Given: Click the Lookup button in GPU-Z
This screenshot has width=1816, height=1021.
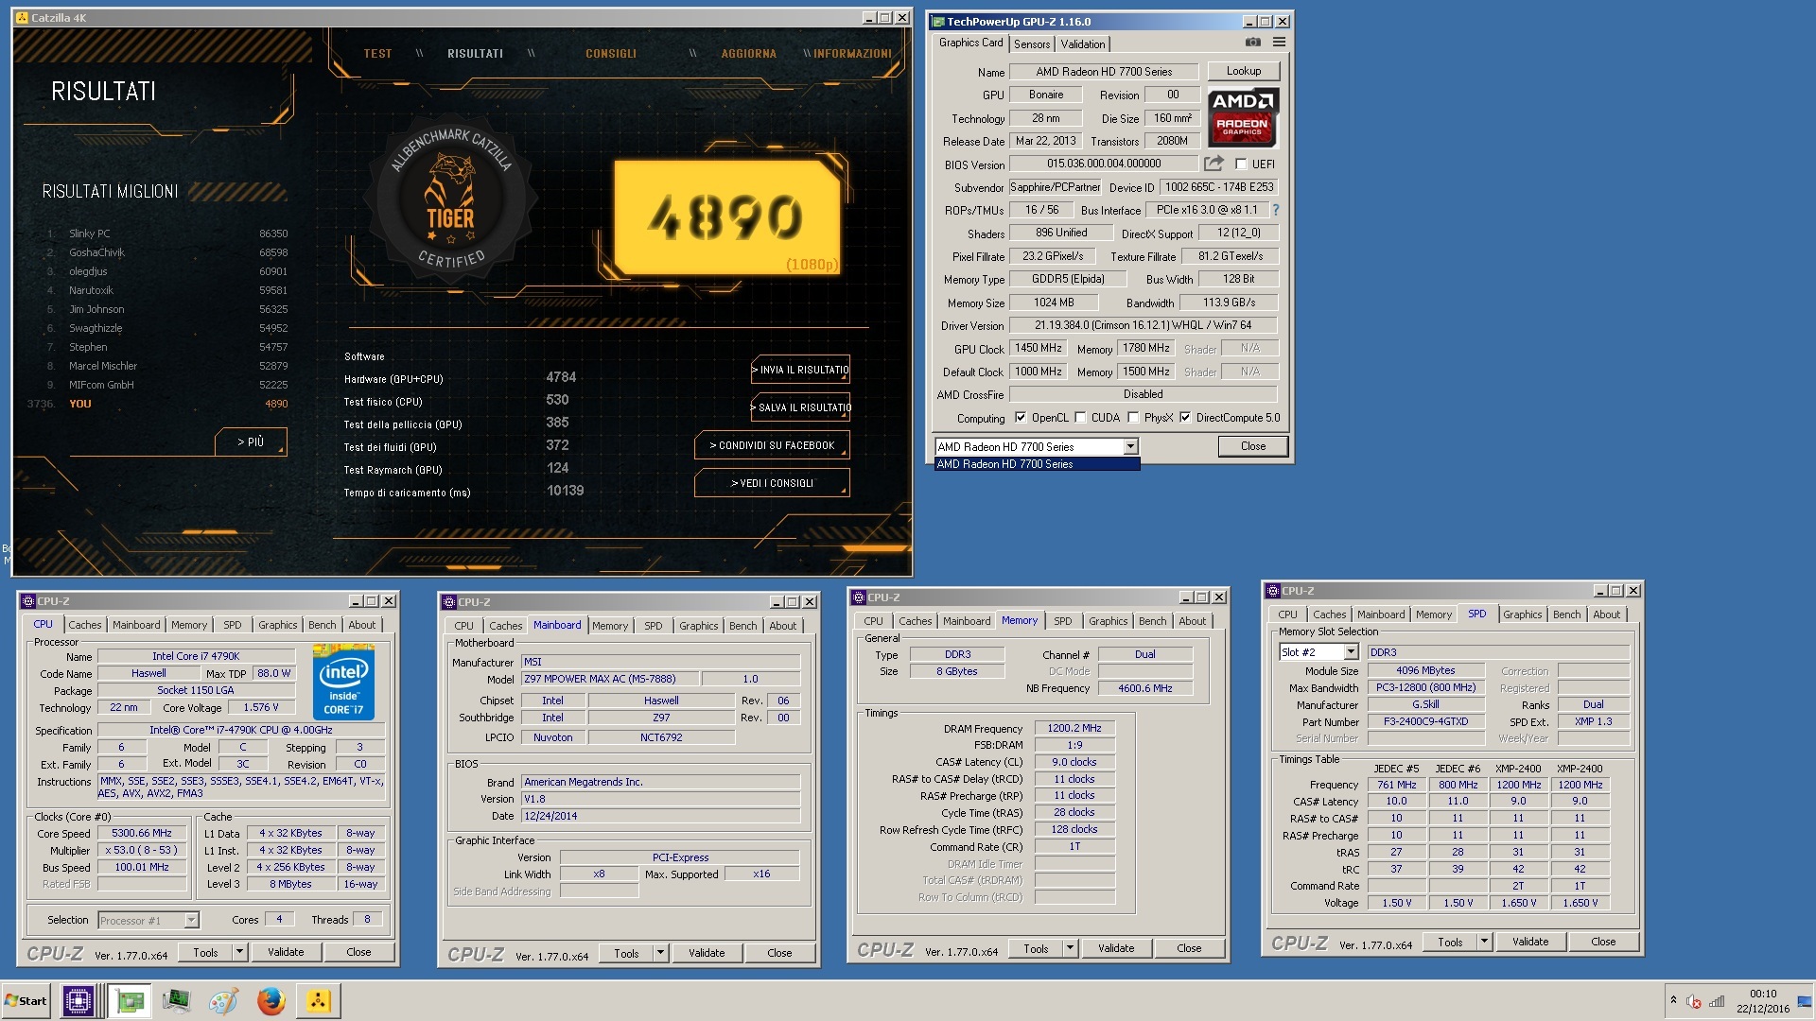Looking at the screenshot, I should [1243, 71].
